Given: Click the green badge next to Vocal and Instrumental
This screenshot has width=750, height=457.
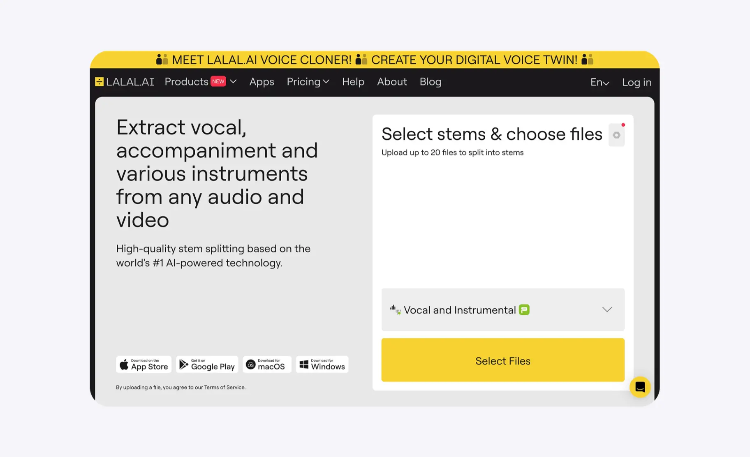Looking at the screenshot, I should pos(524,309).
